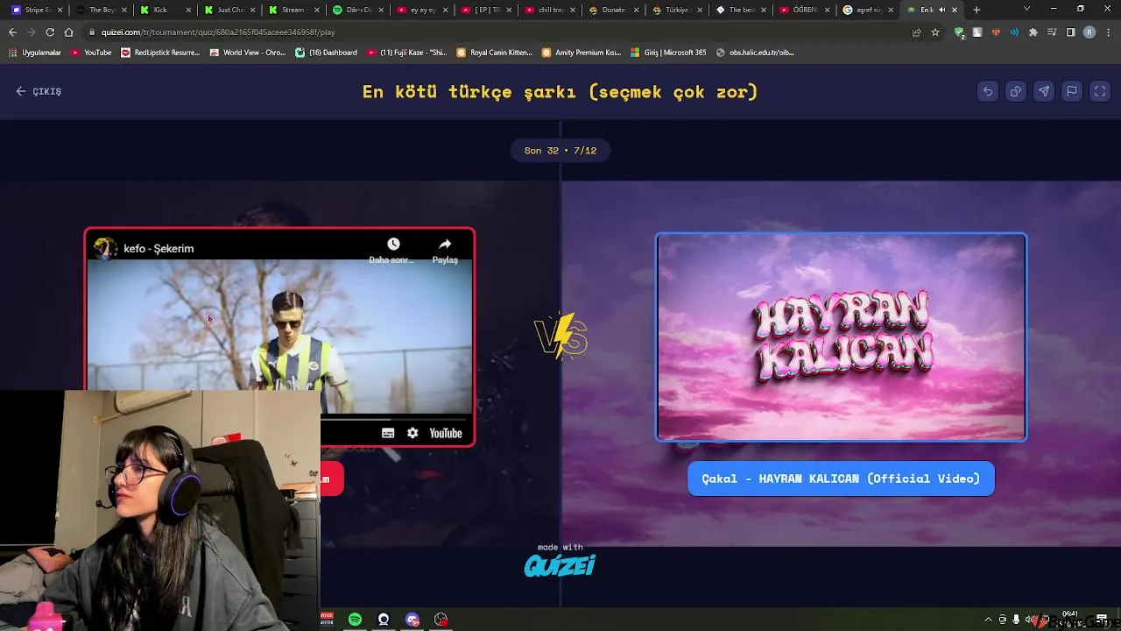Expand the system tray hidden icons arrow
The image size is (1121, 631).
coord(989,620)
